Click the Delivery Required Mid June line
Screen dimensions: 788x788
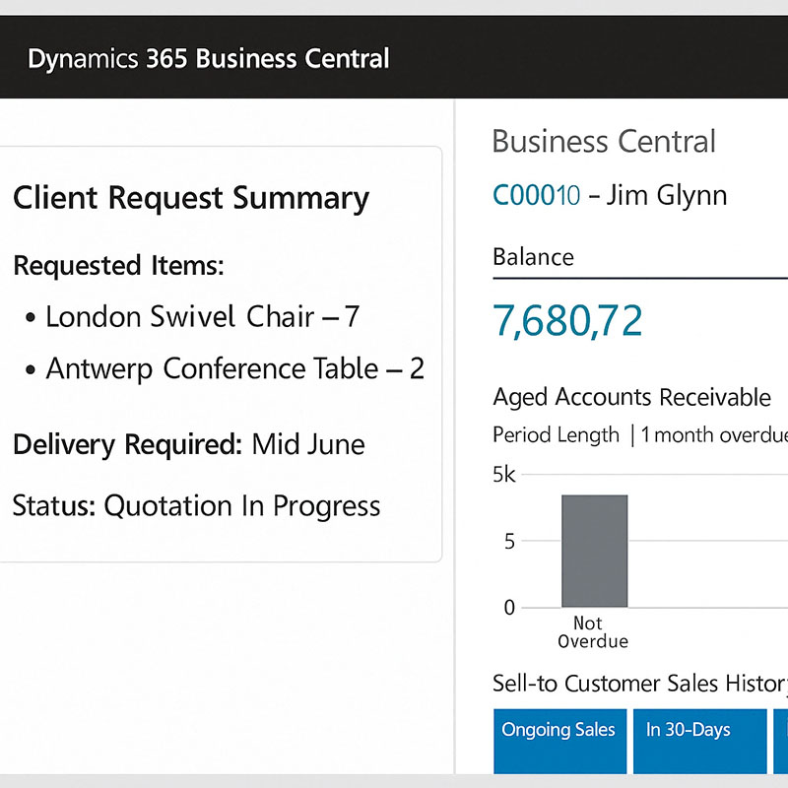tap(189, 445)
